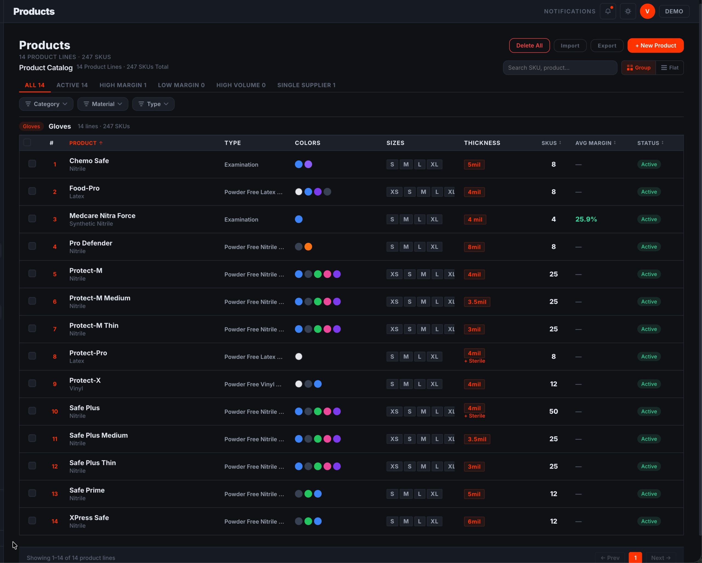Expand the Category filter dropdown
The height and width of the screenshot is (563, 702).
tap(46, 104)
